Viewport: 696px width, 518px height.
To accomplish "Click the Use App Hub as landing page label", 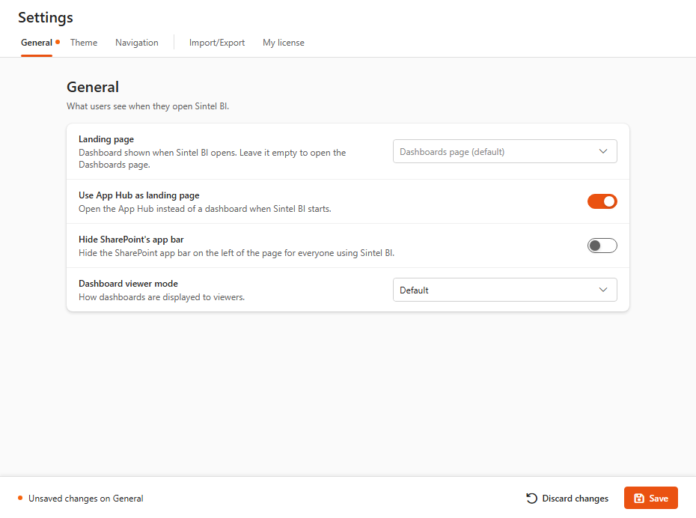I will click(x=139, y=195).
